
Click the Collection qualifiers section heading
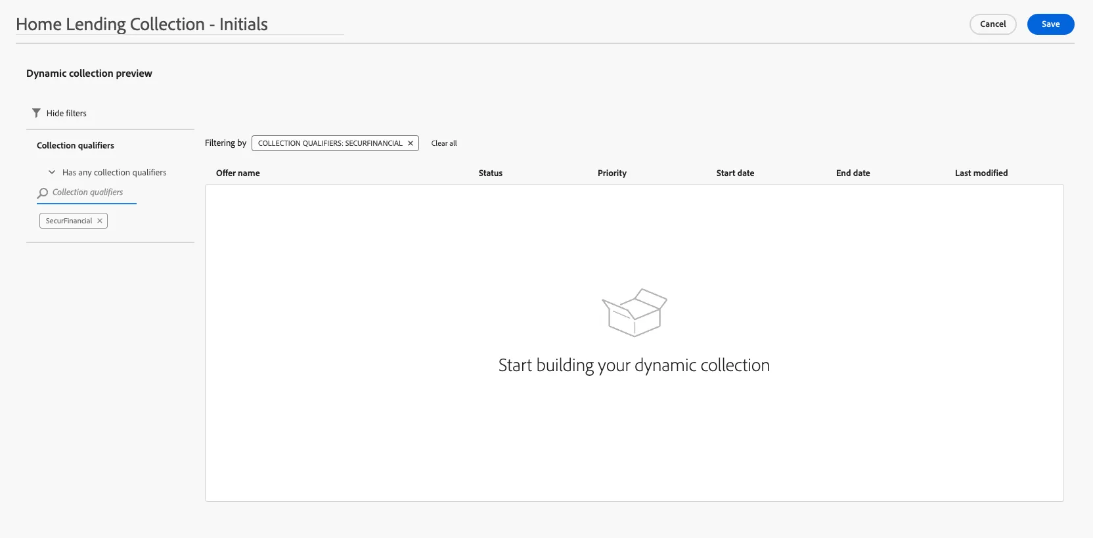coord(76,146)
